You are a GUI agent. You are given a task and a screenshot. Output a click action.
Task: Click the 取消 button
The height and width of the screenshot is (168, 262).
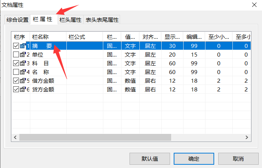click(238, 159)
